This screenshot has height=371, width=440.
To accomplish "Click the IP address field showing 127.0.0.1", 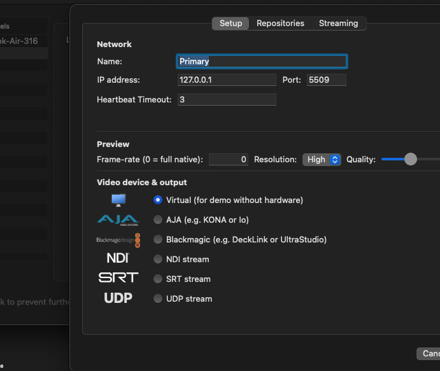I will click(x=227, y=80).
